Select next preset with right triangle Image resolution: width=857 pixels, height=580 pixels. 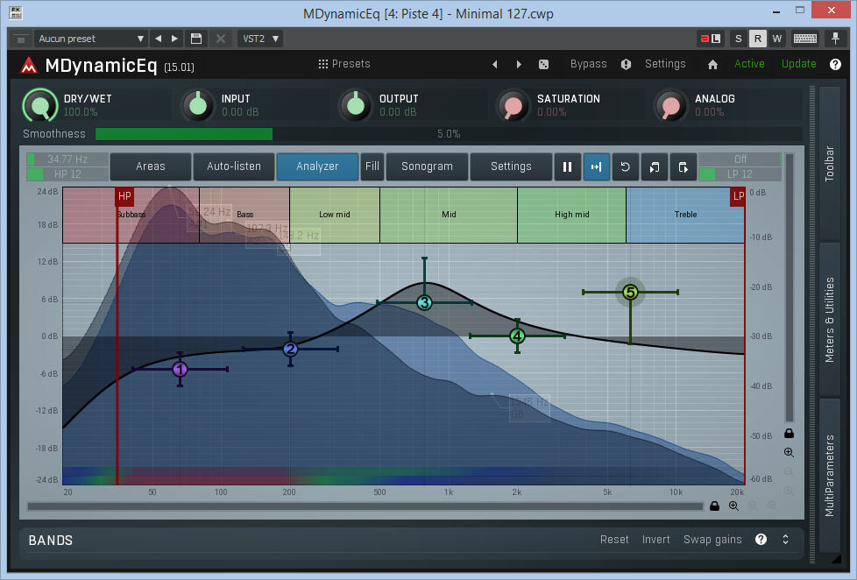pos(519,65)
